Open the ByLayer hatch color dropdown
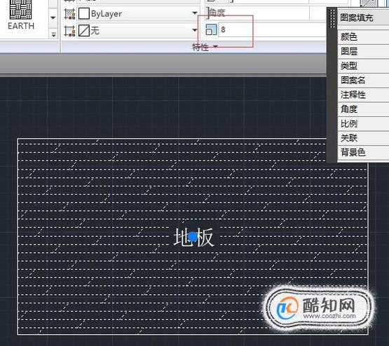Image resolution: width=389 pixels, height=346 pixels. point(195,13)
